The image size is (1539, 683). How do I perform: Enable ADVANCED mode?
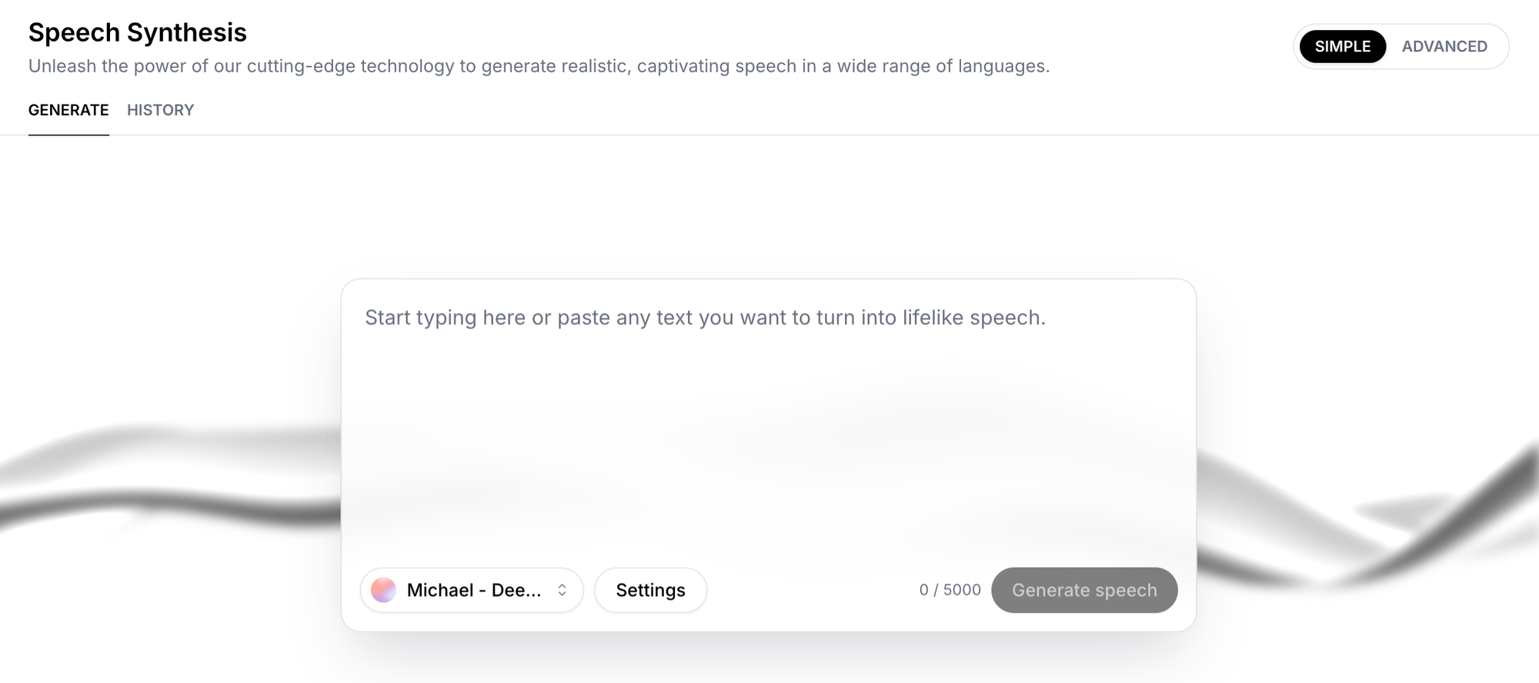coord(1445,46)
